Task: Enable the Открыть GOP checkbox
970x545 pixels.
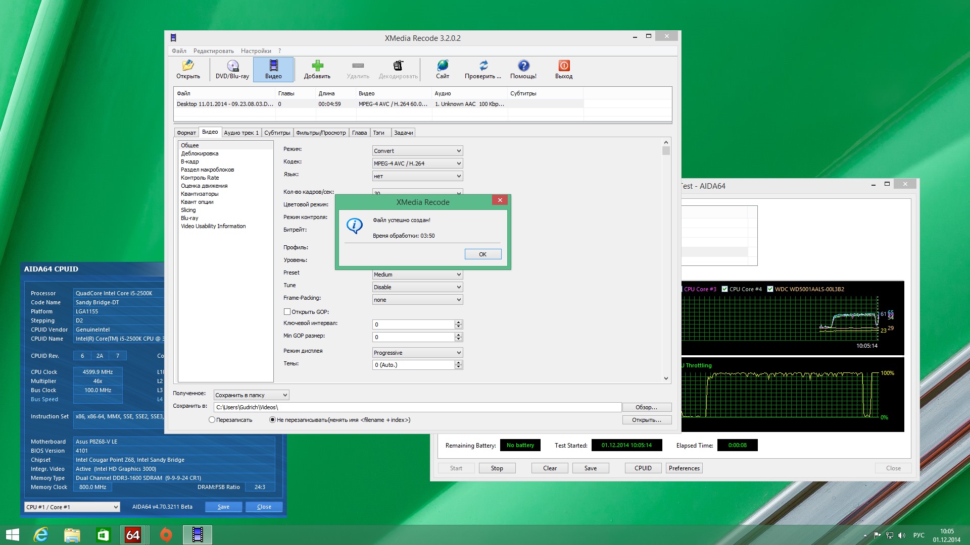Action: click(x=287, y=312)
